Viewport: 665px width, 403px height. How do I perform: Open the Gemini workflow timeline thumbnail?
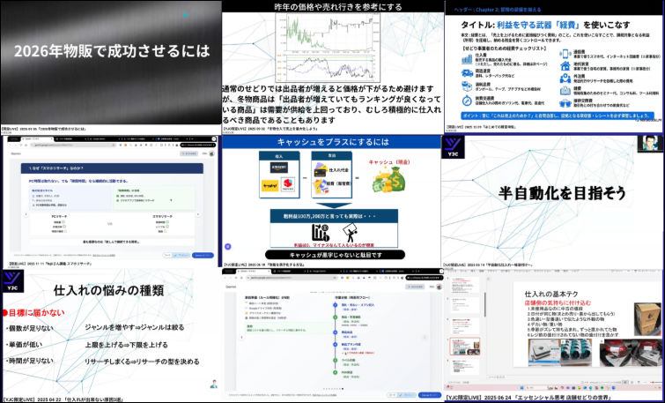click(x=332, y=333)
